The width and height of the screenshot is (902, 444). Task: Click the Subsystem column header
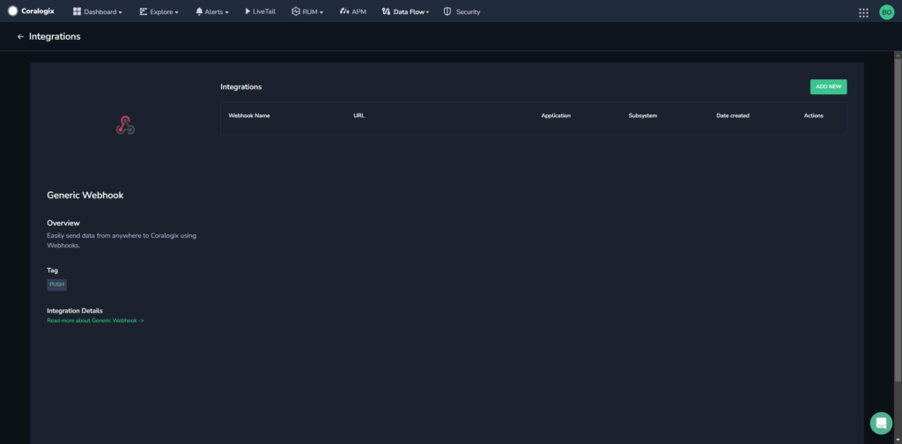click(x=642, y=115)
